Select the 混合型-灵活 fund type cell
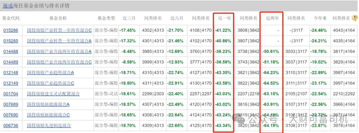 (x=106, y=94)
